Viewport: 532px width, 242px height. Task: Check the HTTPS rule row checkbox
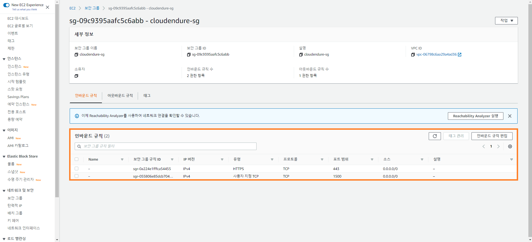tap(77, 168)
